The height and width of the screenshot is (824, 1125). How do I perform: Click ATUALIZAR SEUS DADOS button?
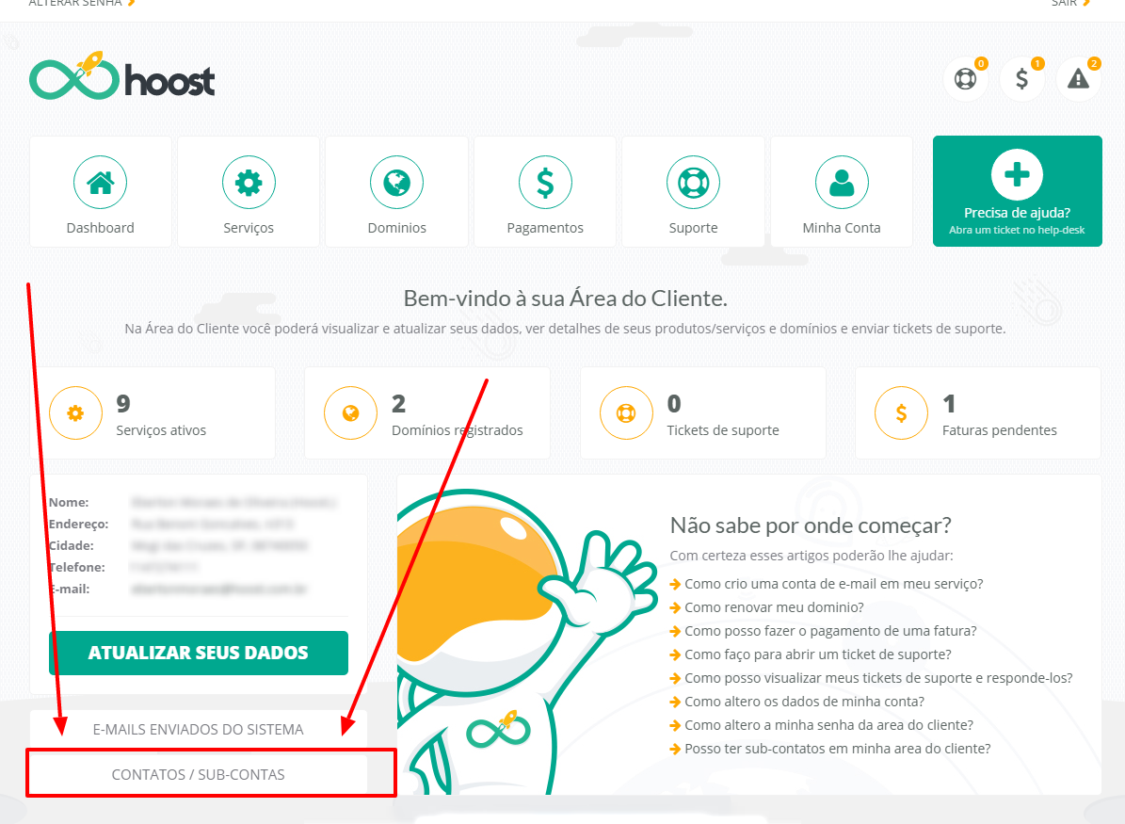(x=199, y=653)
